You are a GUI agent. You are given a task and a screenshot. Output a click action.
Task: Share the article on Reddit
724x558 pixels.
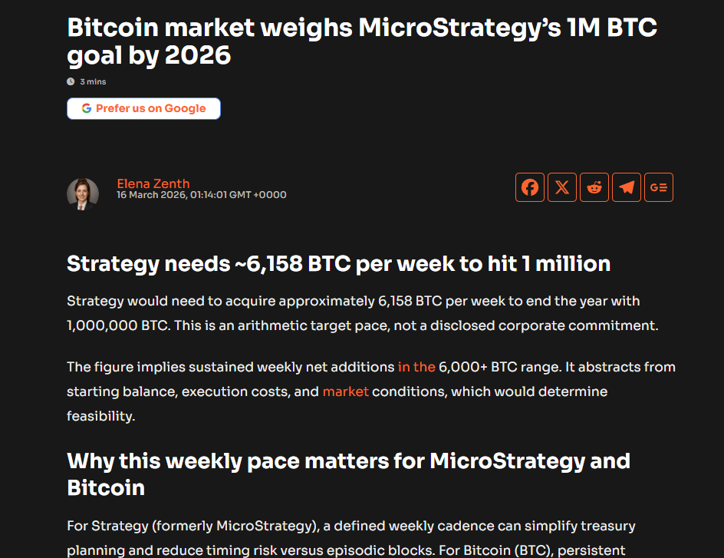click(594, 187)
